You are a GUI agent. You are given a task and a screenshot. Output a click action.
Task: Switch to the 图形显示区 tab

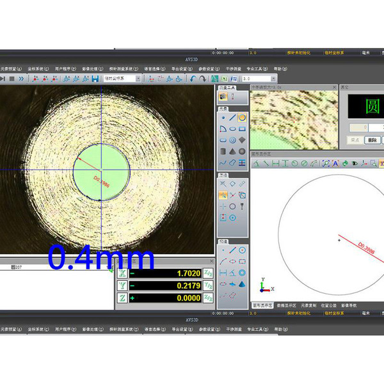pos(262,305)
